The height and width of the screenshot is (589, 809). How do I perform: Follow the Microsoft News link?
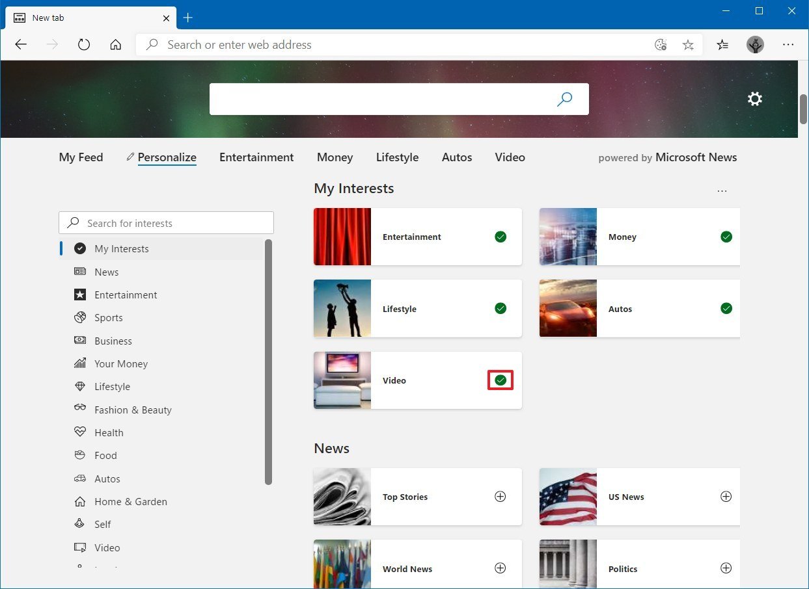point(696,157)
